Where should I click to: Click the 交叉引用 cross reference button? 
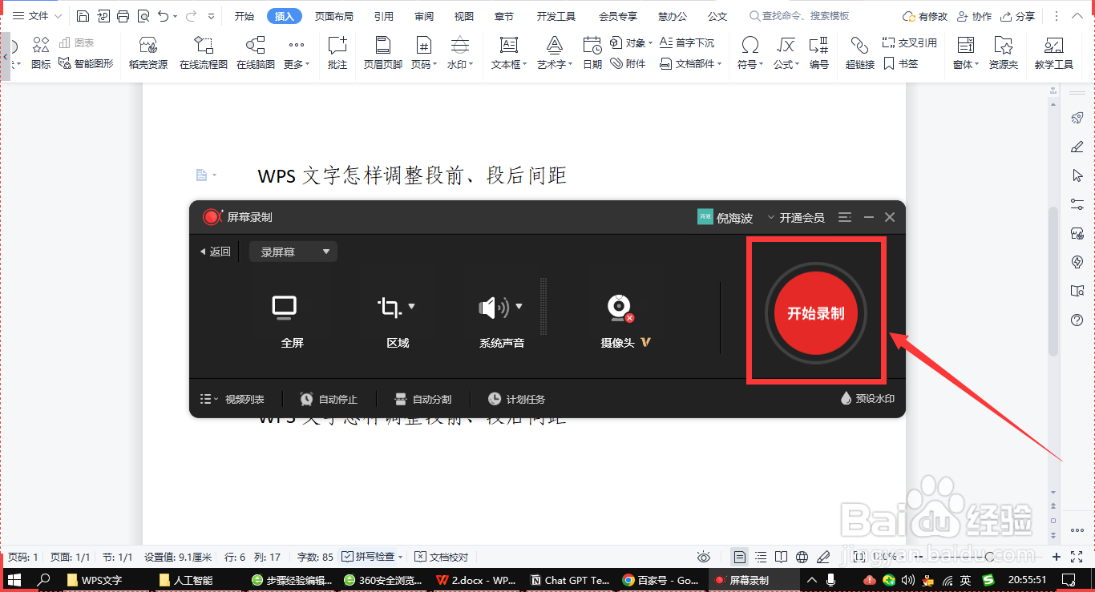(910, 42)
